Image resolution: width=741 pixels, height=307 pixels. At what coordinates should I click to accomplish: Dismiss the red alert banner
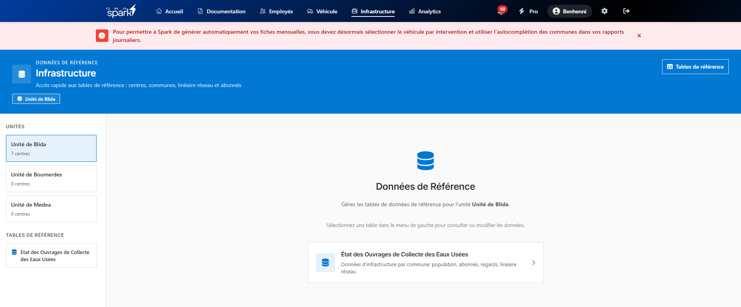639,36
